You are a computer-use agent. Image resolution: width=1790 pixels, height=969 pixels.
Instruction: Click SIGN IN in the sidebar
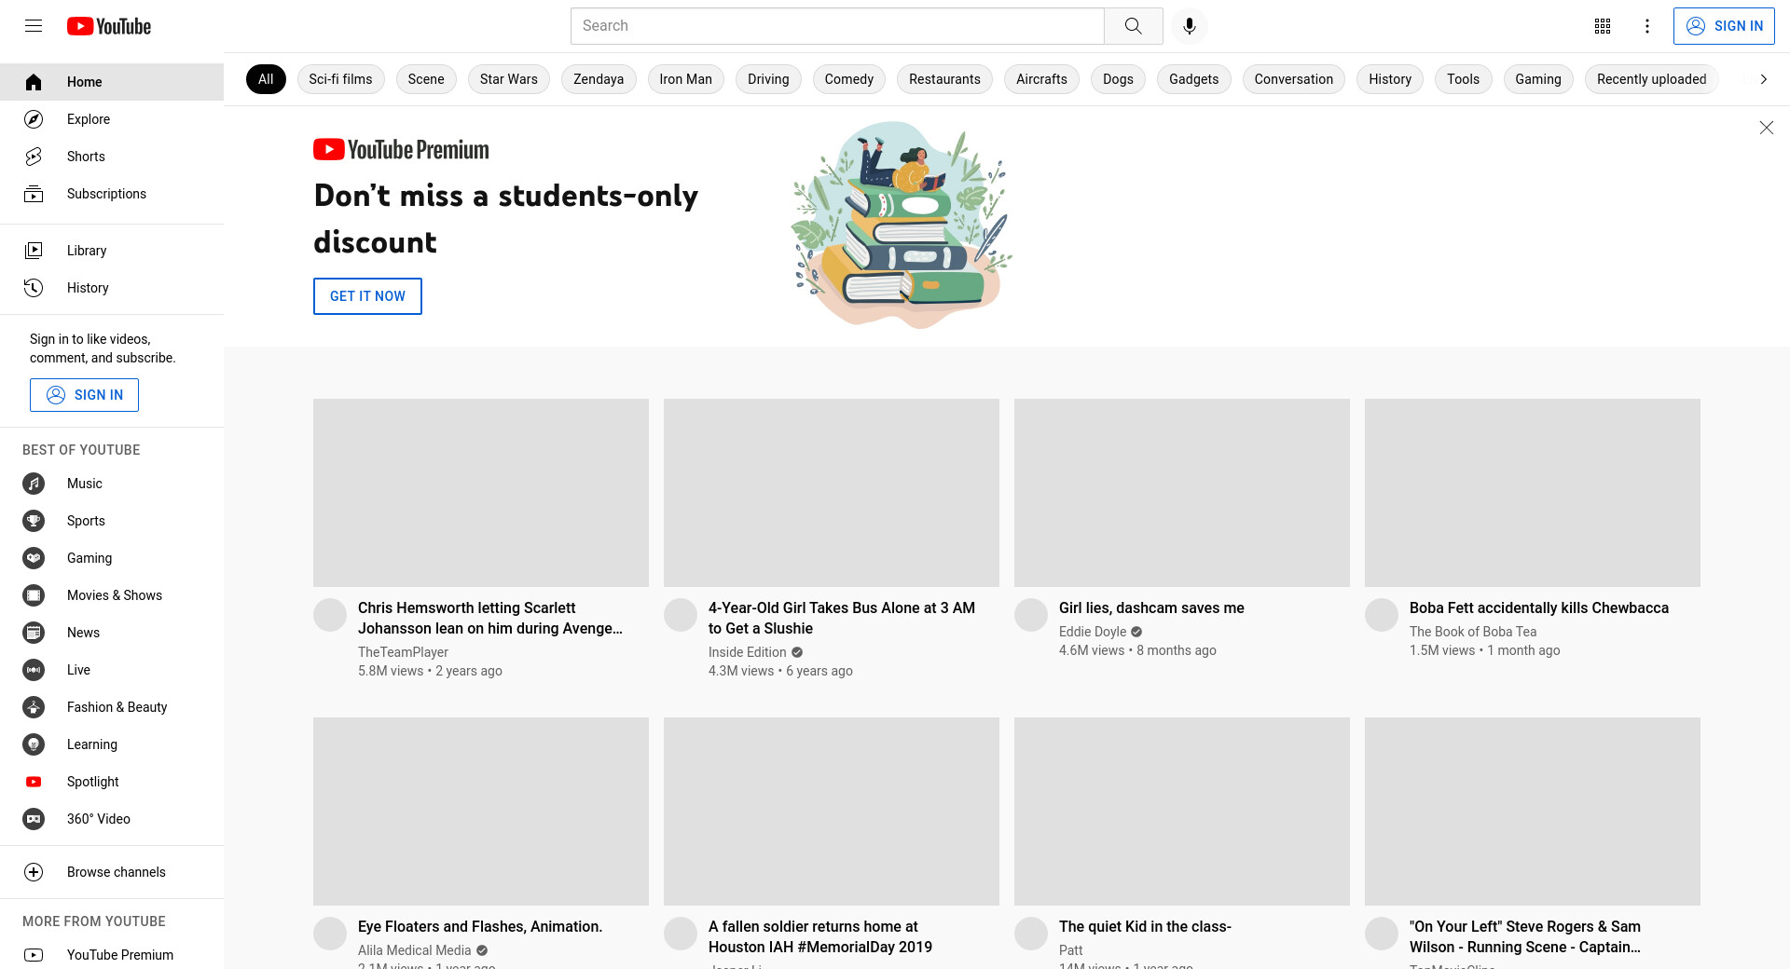pyautogui.click(x=84, y=395)
